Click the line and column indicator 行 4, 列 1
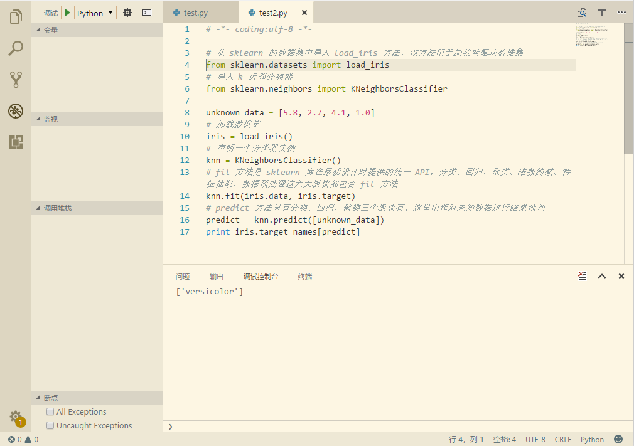This screenshot has width=634, height=446. 466,440
